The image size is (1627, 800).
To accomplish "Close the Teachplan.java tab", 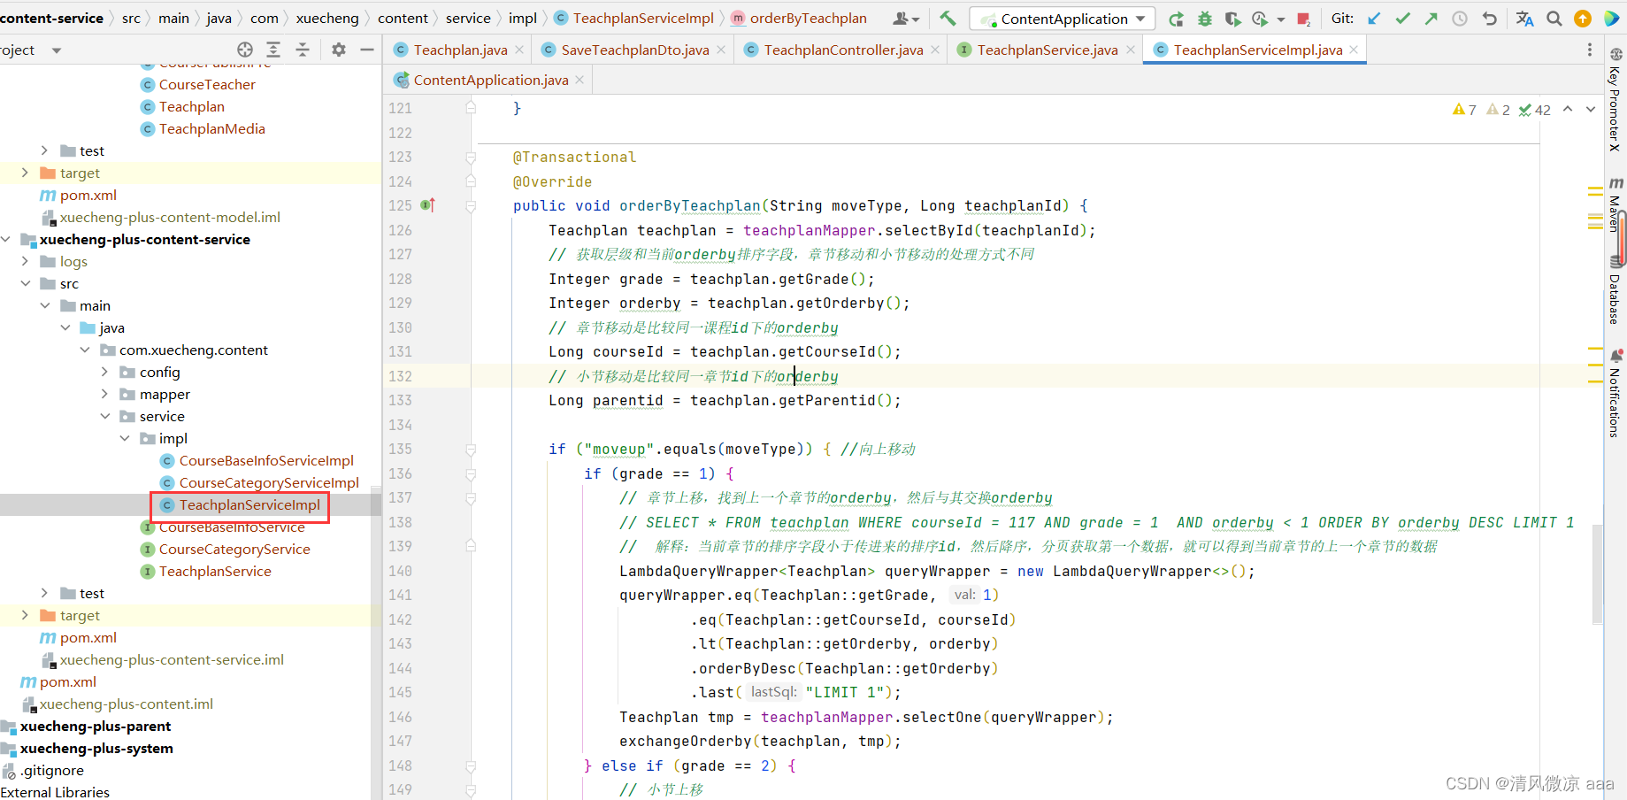I will click(x=519, y=50).
